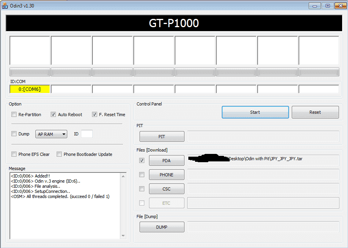Uncheck the Auto Reboot option

[53, 115]
